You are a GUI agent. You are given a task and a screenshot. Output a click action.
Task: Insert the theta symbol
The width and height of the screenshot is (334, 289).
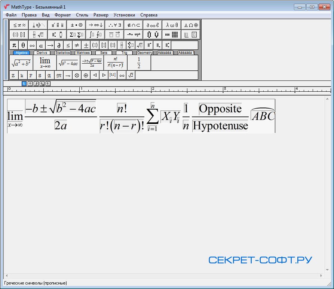(23, 45)
